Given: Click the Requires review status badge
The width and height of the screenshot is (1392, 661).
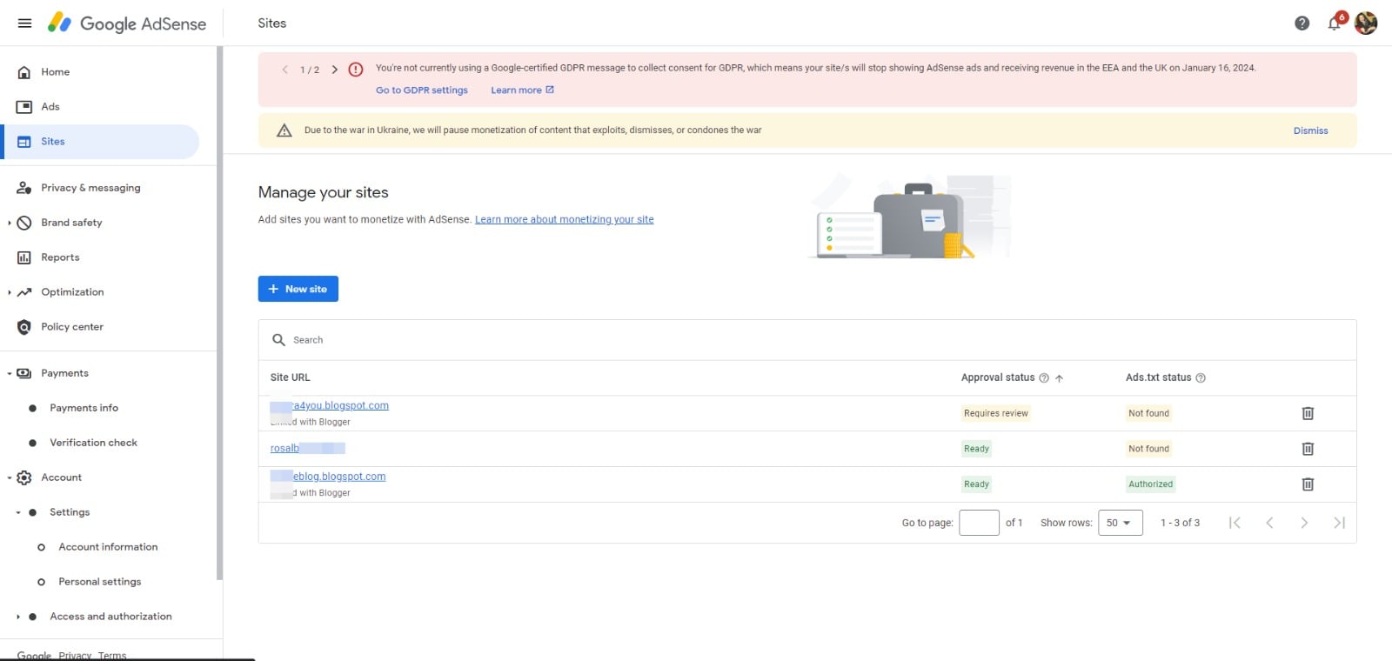Looking at the screenshot, I should pos(996,414).
